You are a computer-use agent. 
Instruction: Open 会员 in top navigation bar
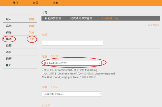(36, 3)
